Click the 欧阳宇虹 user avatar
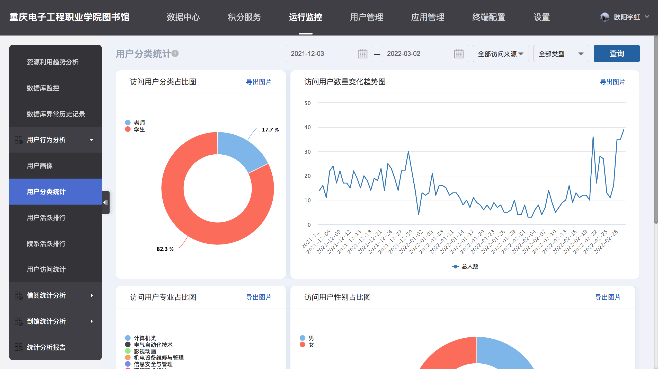Screen dimensions: 658x369 click(x=604, y=17)
